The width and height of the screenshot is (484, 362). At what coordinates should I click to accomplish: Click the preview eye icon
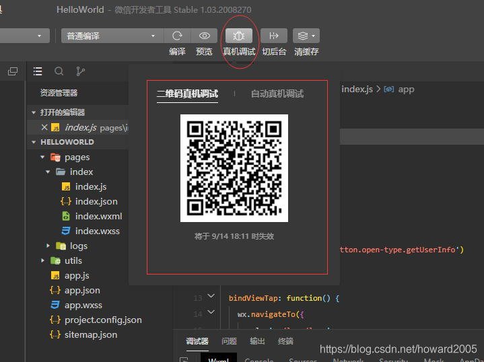pos(205,36)
